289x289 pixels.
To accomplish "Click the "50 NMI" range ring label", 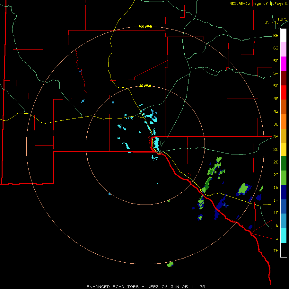I will click(145, 86).
